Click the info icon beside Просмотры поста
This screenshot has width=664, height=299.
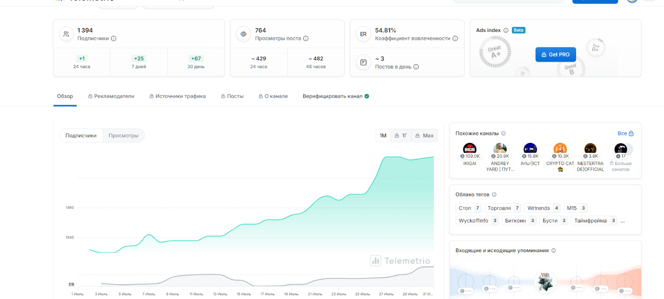[306, 38]
